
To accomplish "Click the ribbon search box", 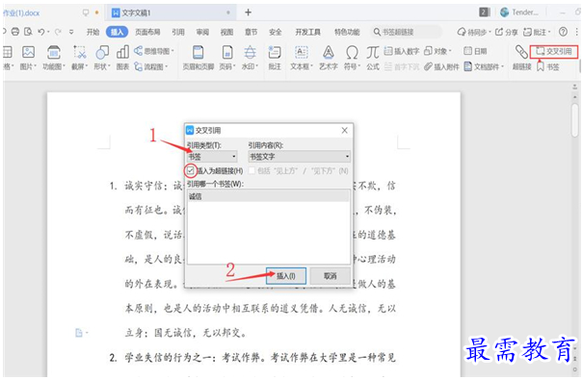I will [406, 32].
